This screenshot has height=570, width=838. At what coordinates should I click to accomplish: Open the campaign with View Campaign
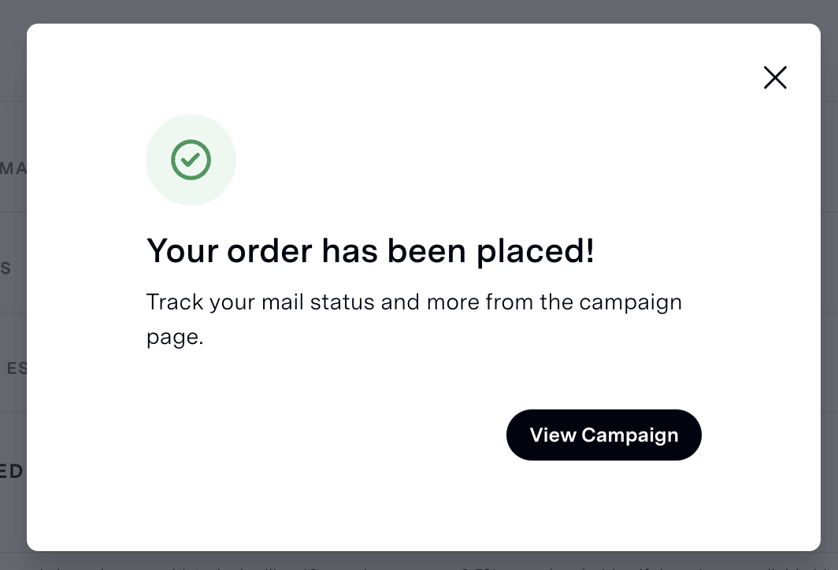tap(604, 435)
